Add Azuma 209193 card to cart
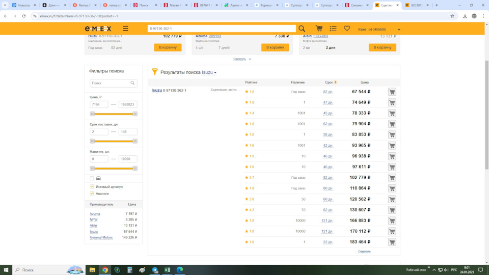The height and width of the screenshot is (275, 489). click(275, 47)
